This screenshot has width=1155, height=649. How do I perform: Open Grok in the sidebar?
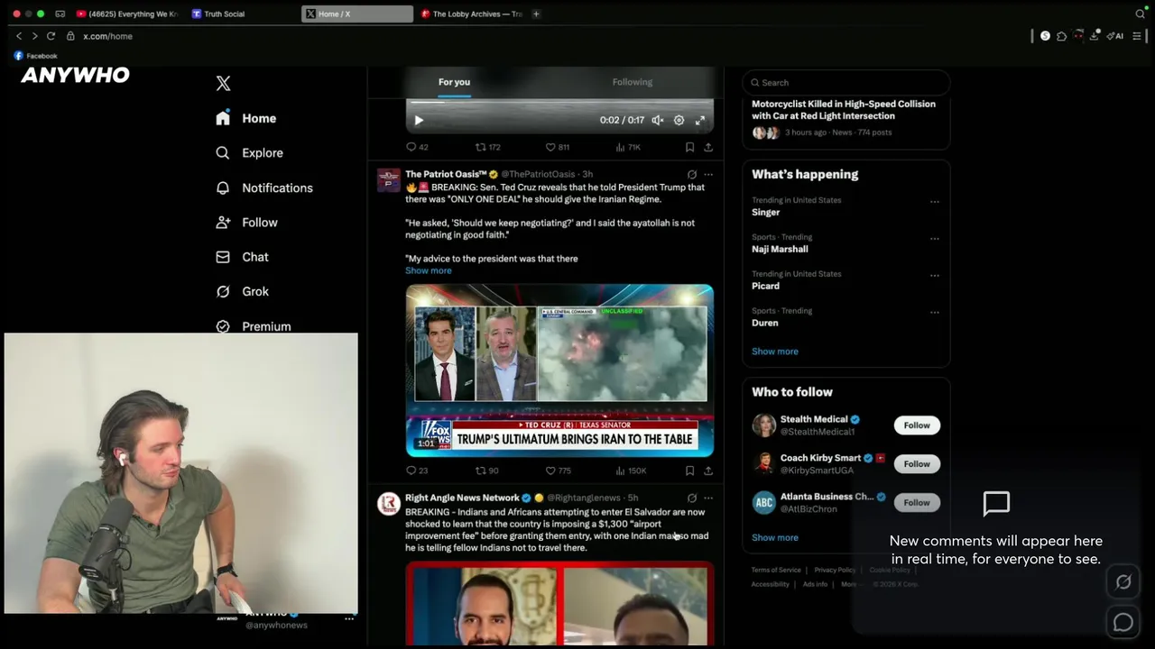tap(242, 291)
